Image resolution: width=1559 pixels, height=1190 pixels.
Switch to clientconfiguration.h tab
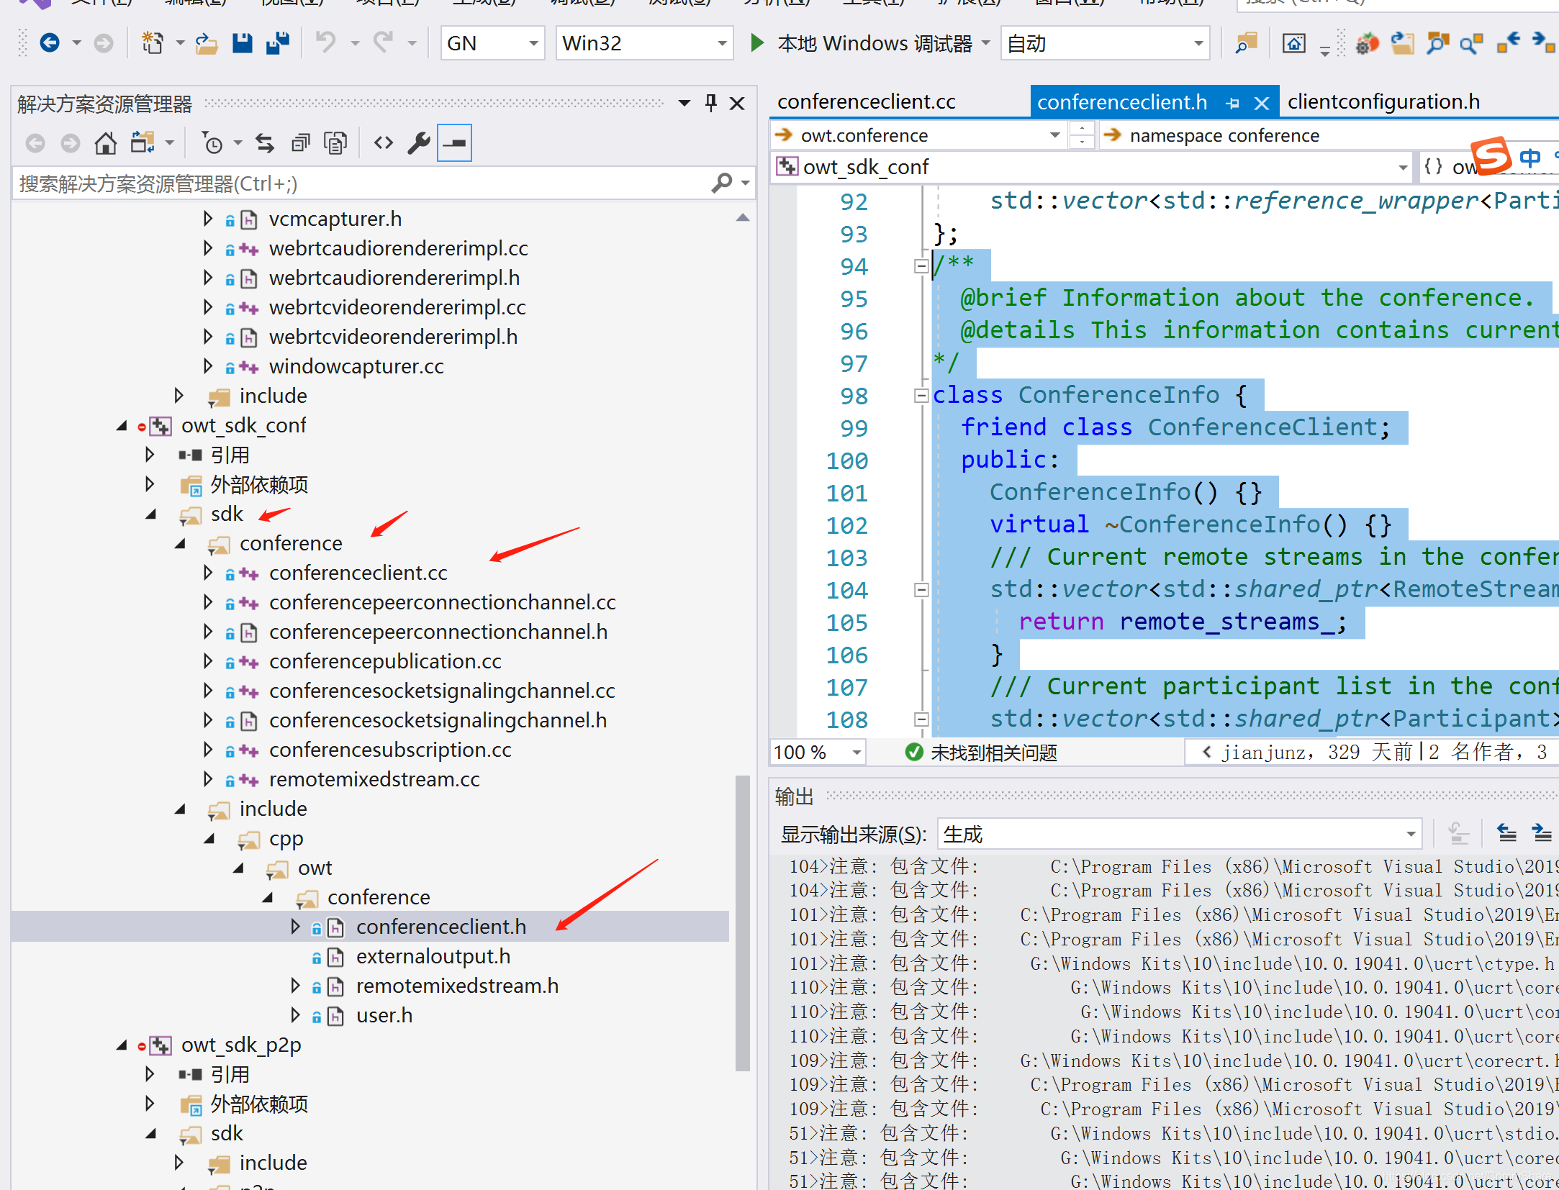tap(1383, 102)
